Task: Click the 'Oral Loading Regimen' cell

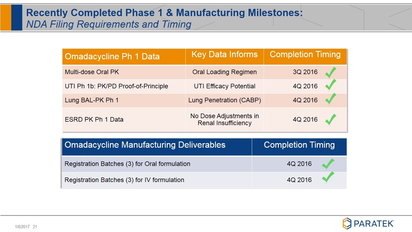Action: 225,72
